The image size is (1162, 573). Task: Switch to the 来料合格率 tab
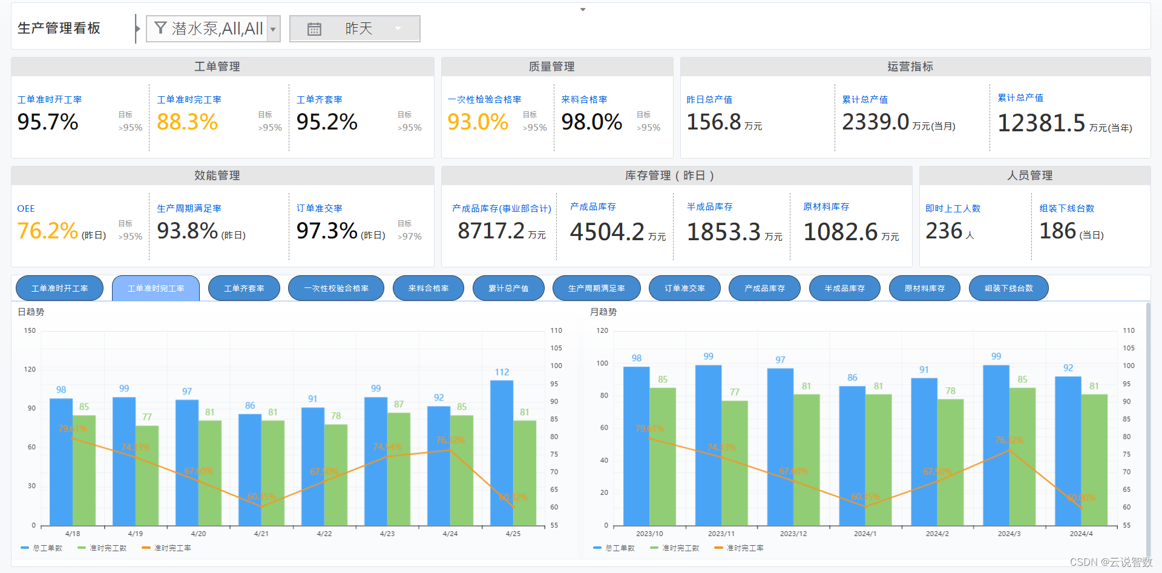(428, 288)
